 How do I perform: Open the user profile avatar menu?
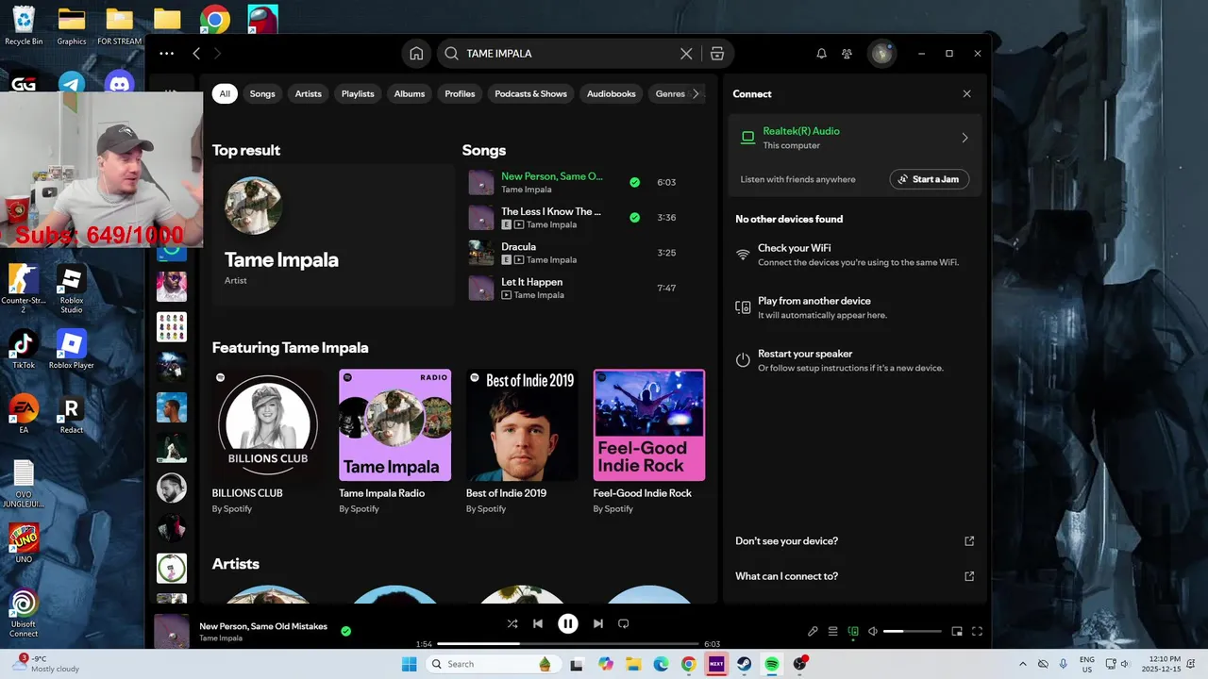(882, 54)
